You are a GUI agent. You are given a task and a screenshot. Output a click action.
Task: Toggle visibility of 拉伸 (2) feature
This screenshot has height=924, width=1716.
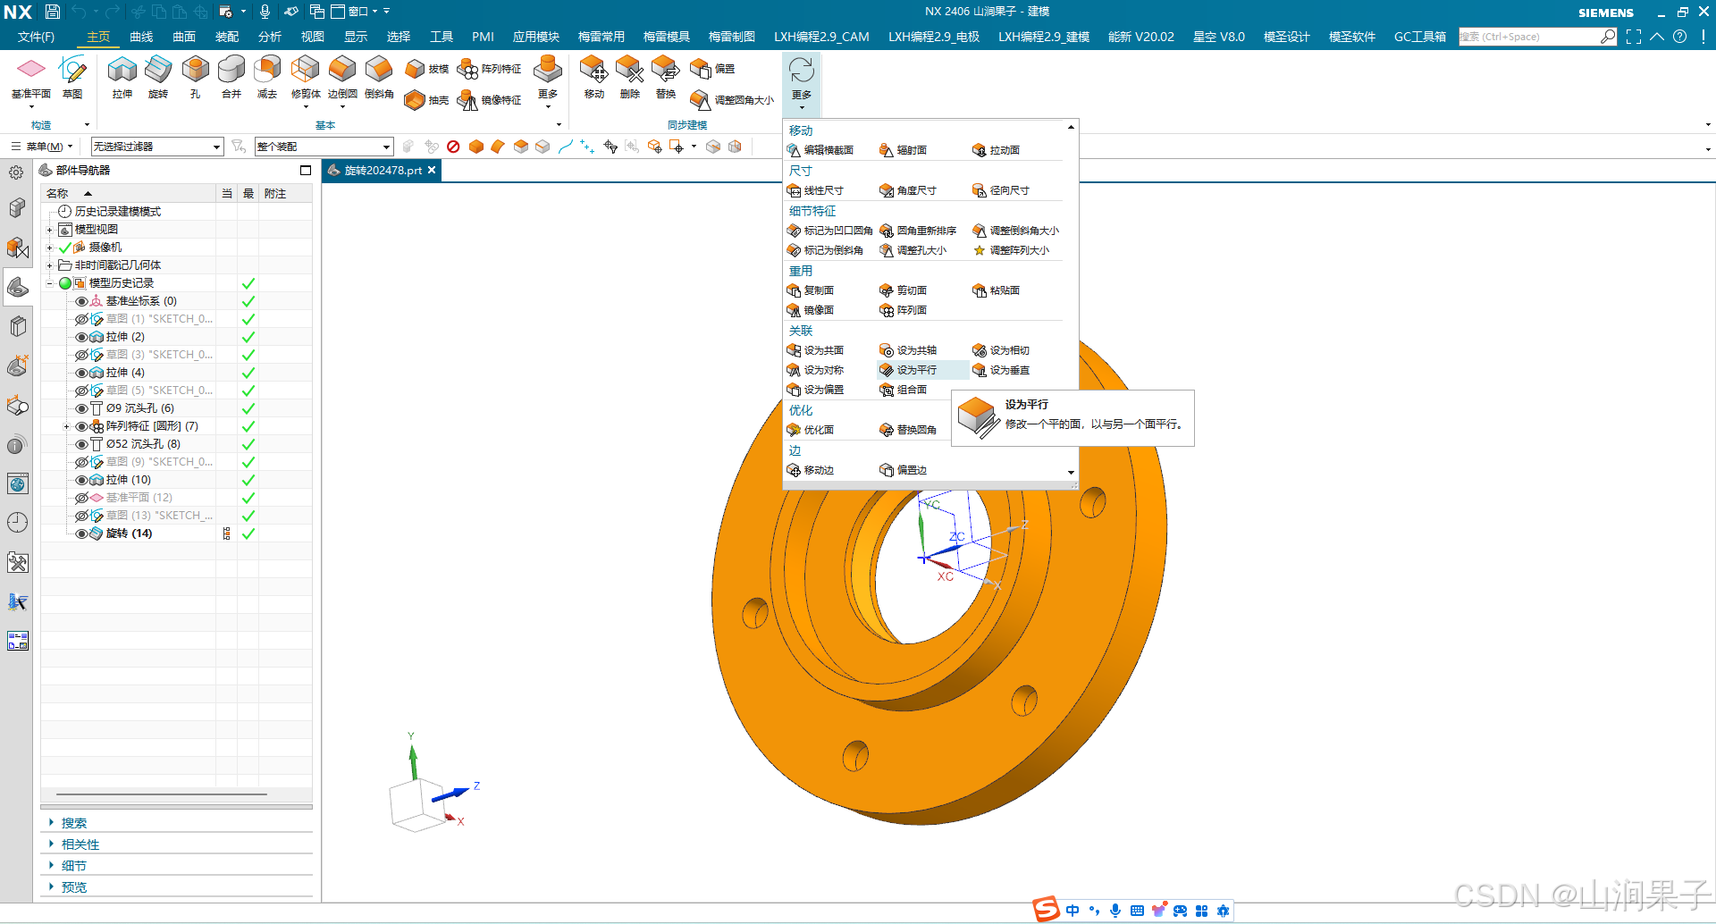coord(81,337)
